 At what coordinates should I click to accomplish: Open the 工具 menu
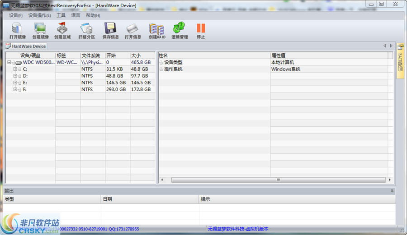[61, 15]
